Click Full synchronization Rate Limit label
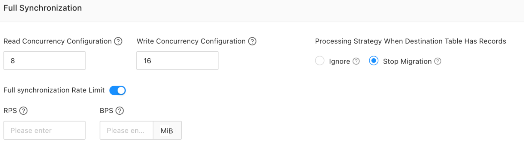Screen dimensions: 524x143 click(54, 90)
